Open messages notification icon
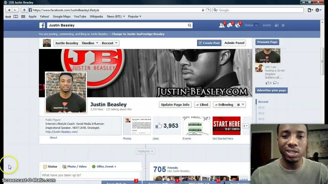The height and width of the screenshot is (184, 328). [230, 25]
